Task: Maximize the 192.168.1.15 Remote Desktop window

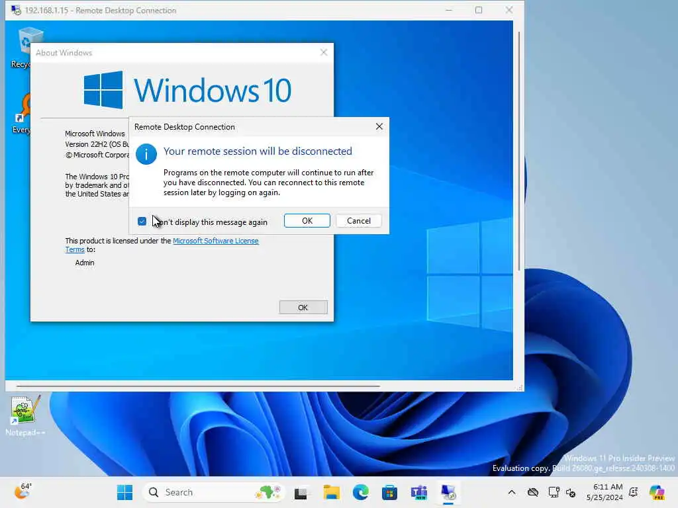Action: click(x=479, y=10)
